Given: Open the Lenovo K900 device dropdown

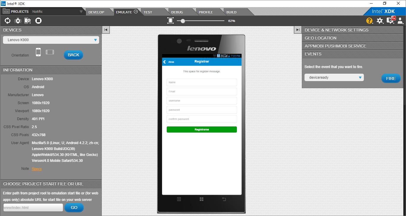Looking at the screenshot, I should (51, 40).
